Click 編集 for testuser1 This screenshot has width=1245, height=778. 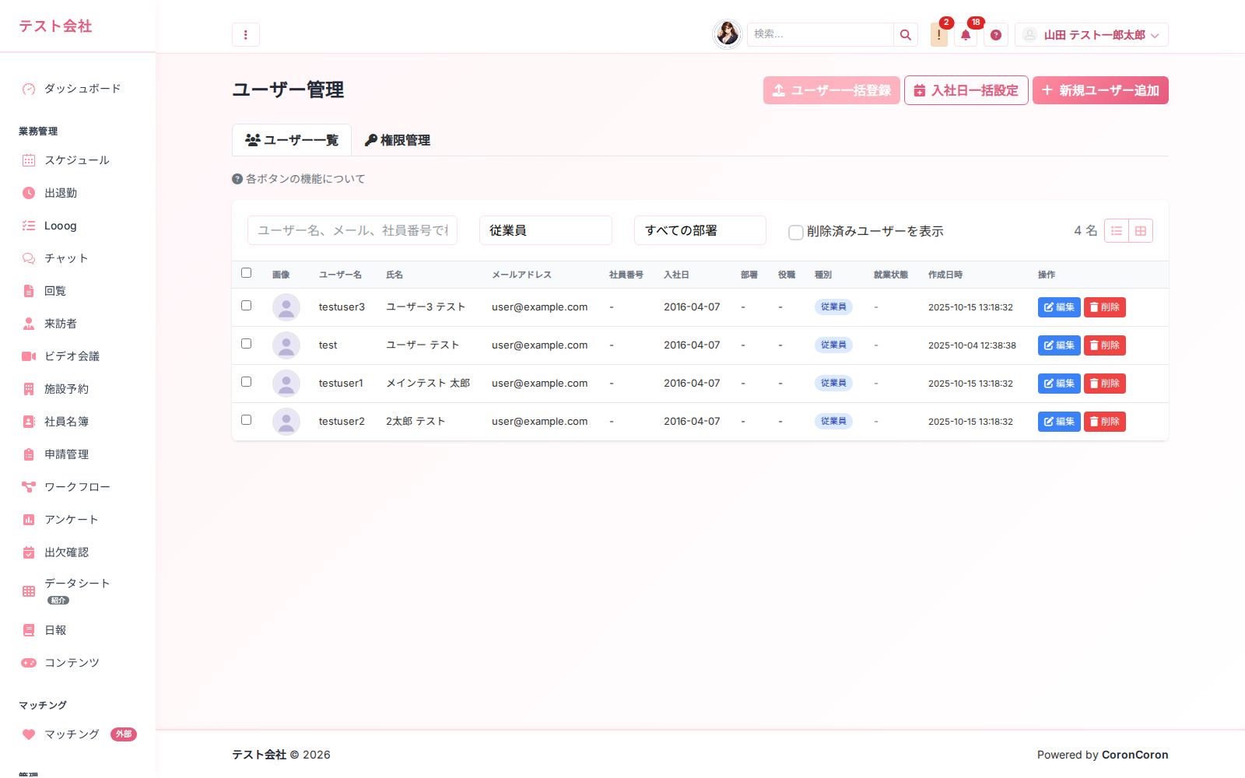(1059, 384)
